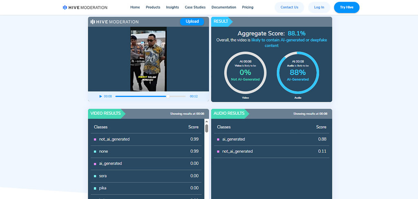
Task: Click the 00:08 current time label
Action: [x=108, y=96]
